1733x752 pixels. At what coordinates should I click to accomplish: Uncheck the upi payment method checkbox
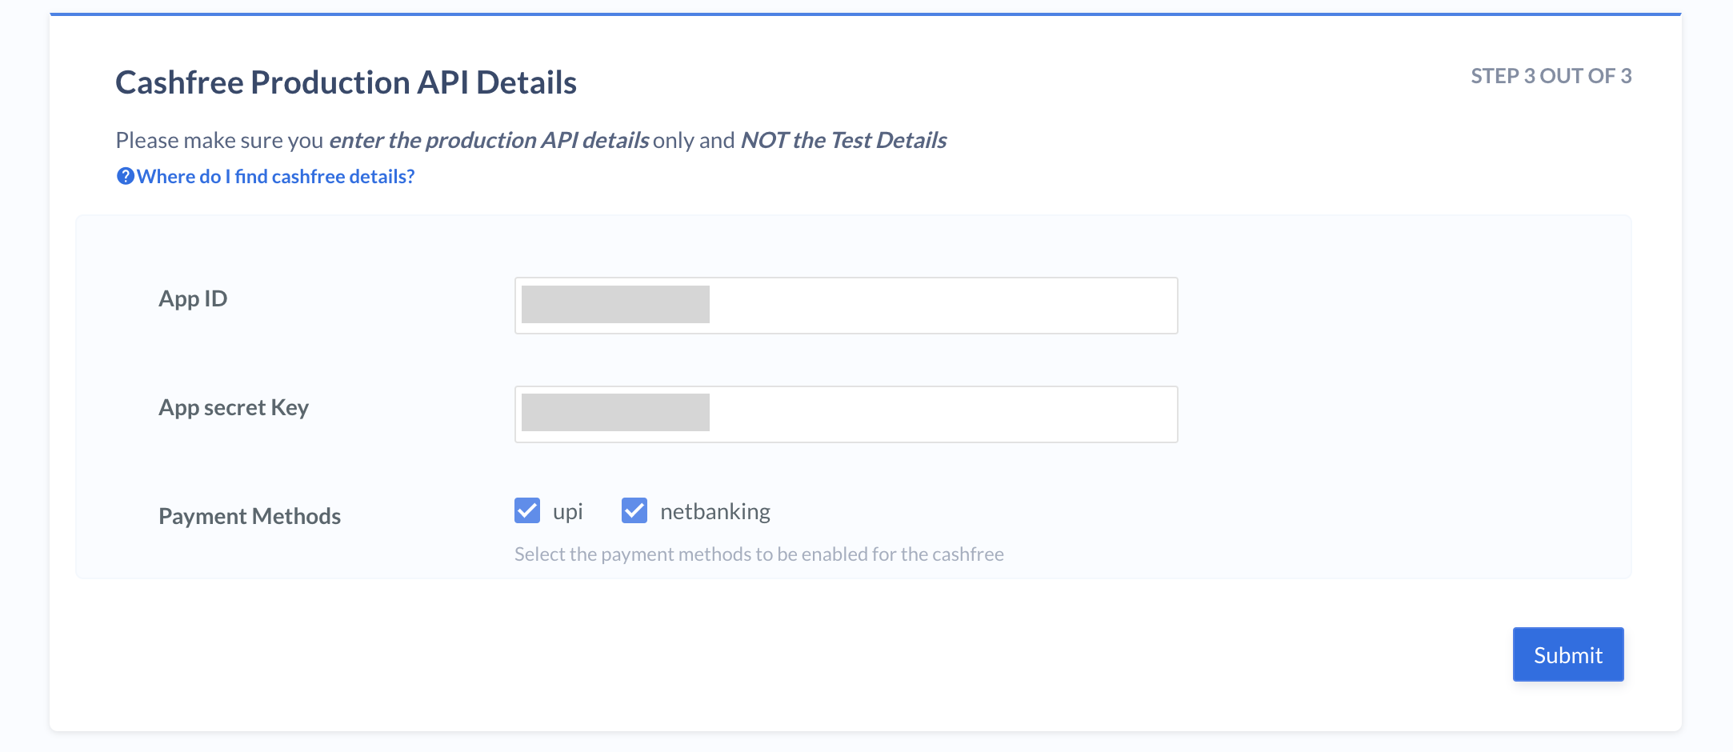pyautogui.click(x=527, y=510)
